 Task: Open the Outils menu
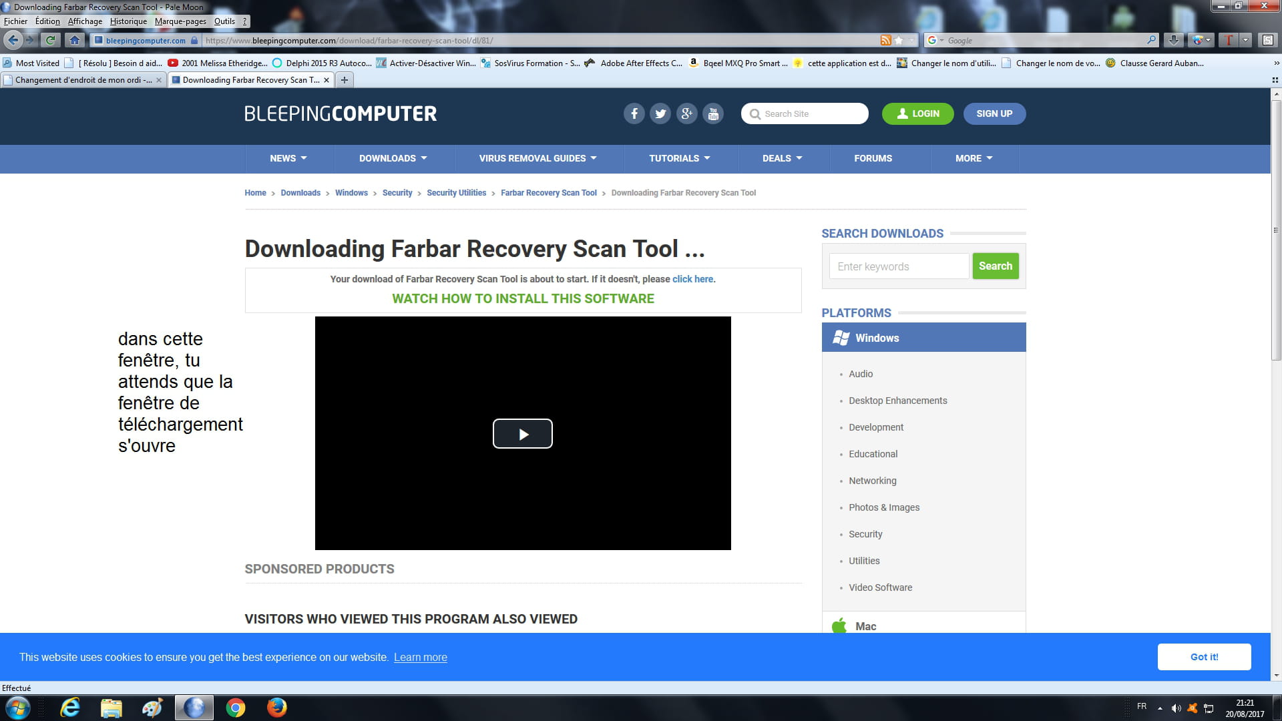tap(224, 21)
